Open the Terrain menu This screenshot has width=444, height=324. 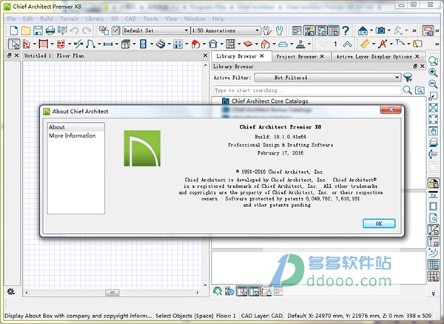[x=69, y=18]
